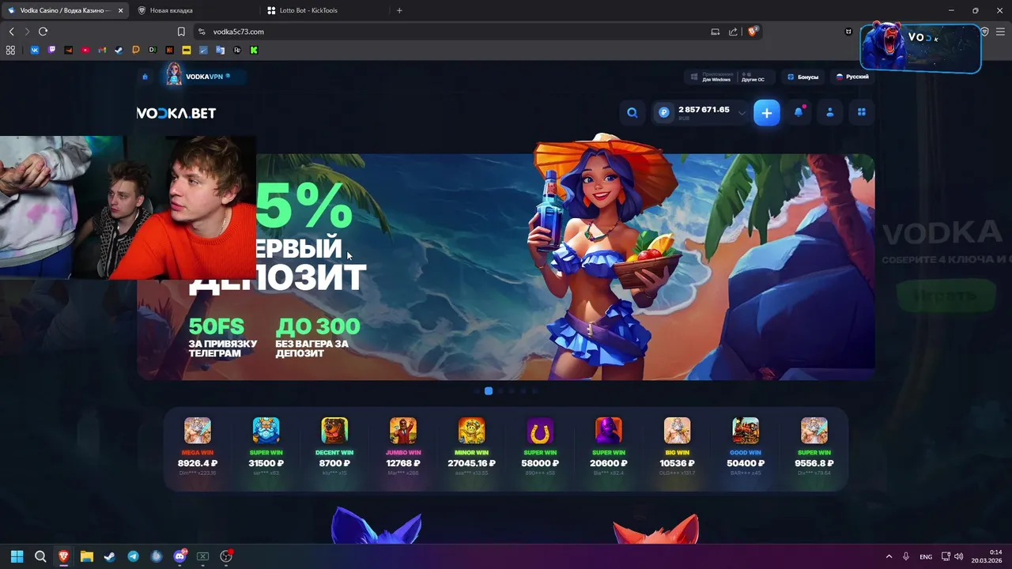Open File Explorer from taskbar

[x=87, y=556]
